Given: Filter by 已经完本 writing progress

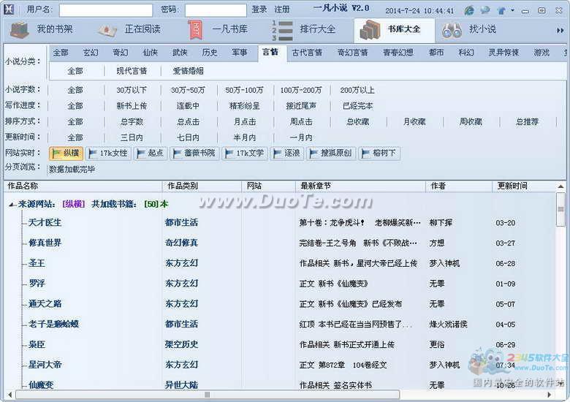Looking at the screenshot, I should click(x=357, y=106).
